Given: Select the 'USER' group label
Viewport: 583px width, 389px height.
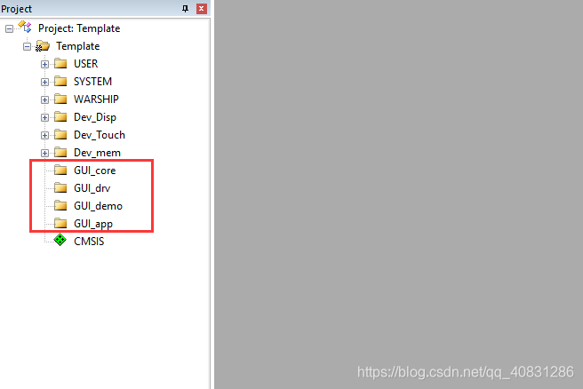Looking at the screenshot, I should pos(86,64).
